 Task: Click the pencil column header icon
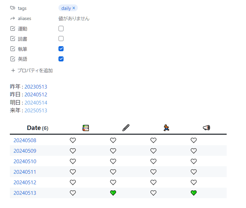[x=126, y=128]
